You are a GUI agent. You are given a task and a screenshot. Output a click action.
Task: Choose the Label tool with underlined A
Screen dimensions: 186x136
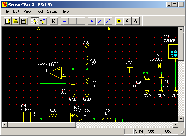coord(127,21)
